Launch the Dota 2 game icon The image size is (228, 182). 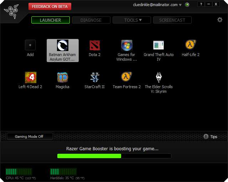tap(94, 46)
